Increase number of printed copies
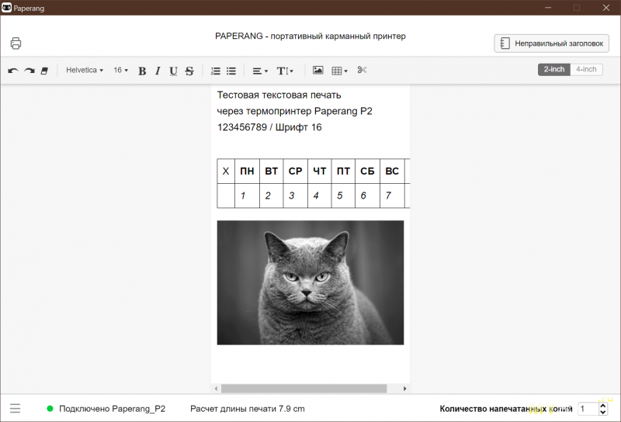This screenshot has width=621, height=422. coord(603,406)
